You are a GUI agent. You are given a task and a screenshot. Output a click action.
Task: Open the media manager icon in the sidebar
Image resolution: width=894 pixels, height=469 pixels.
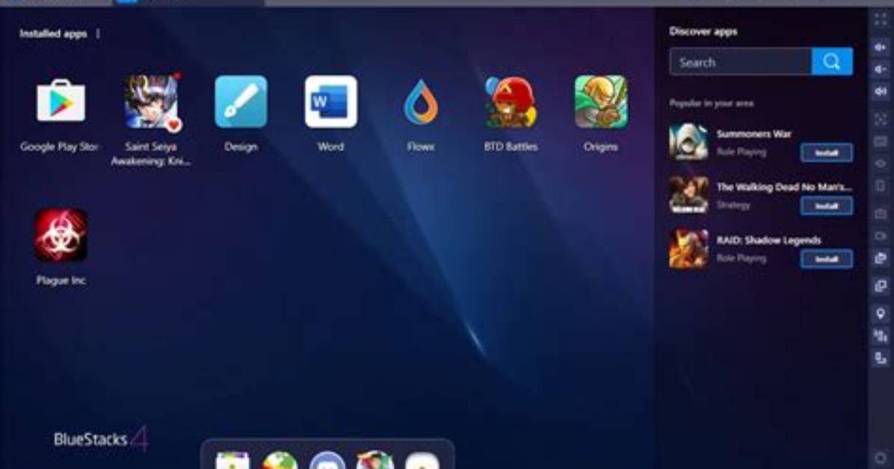[x=881, y=258]
